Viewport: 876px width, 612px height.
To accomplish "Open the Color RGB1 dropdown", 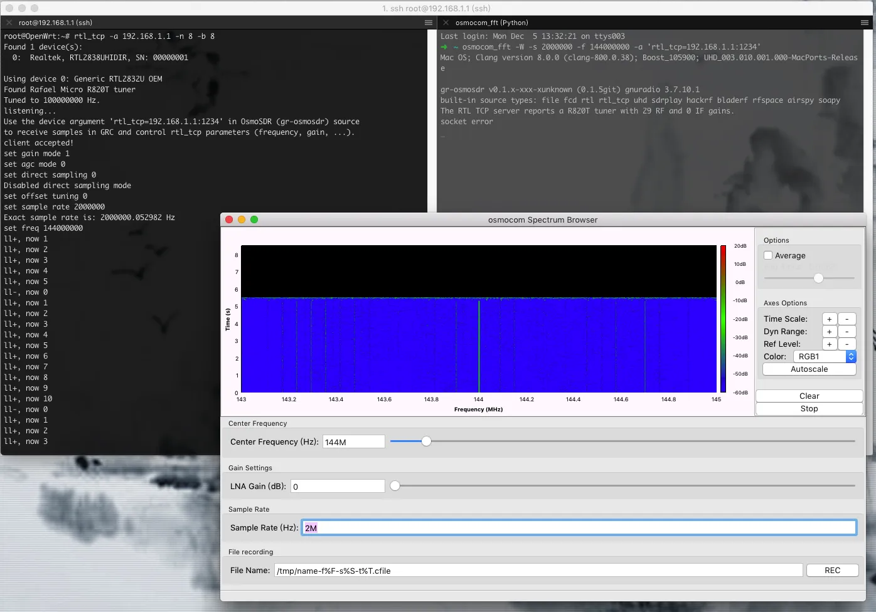I will [x=825, y=356].
